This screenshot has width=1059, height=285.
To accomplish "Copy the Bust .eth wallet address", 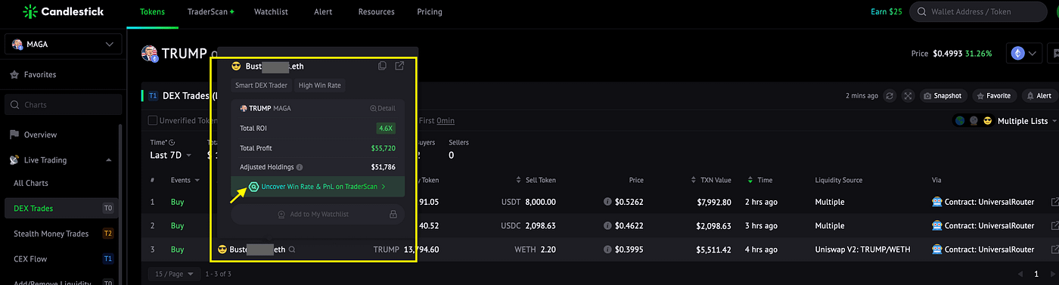I will click(x=383, y=67).
